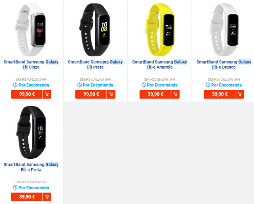Click the 39,90 € button for Fit-e Amarela
The width and height of the screenshot is (254, 204).
[155, 94]
